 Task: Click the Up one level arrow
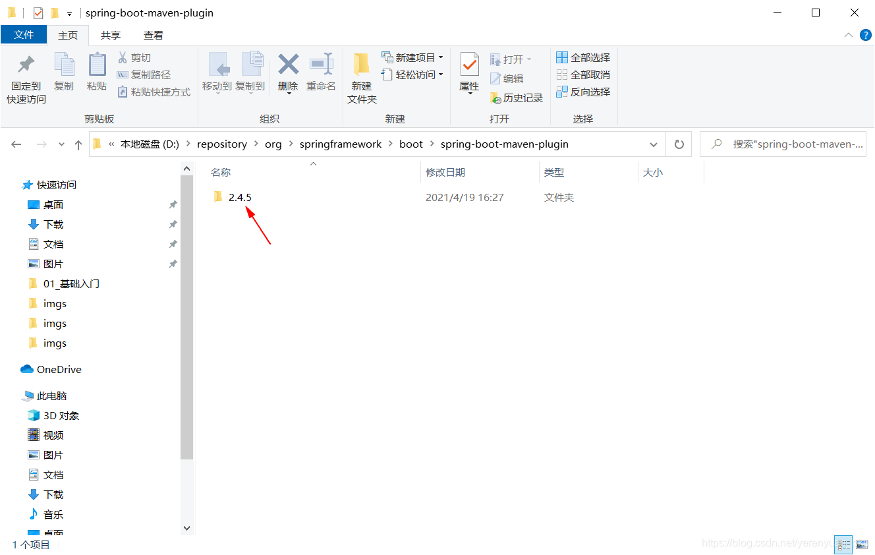coord(78,144)
